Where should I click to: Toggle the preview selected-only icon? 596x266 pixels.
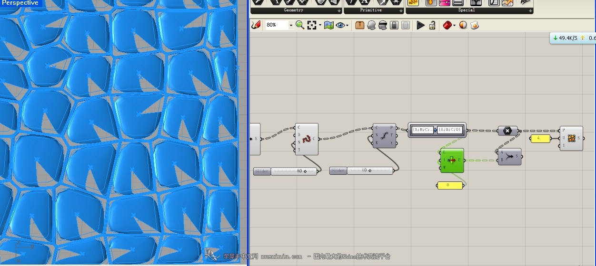394,25
